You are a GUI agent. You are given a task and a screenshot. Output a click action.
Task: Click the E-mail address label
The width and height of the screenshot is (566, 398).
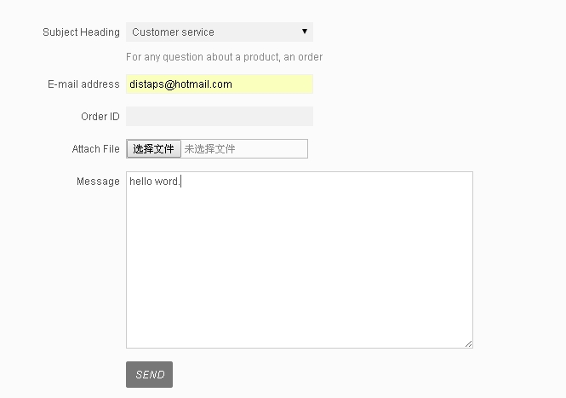83,84
